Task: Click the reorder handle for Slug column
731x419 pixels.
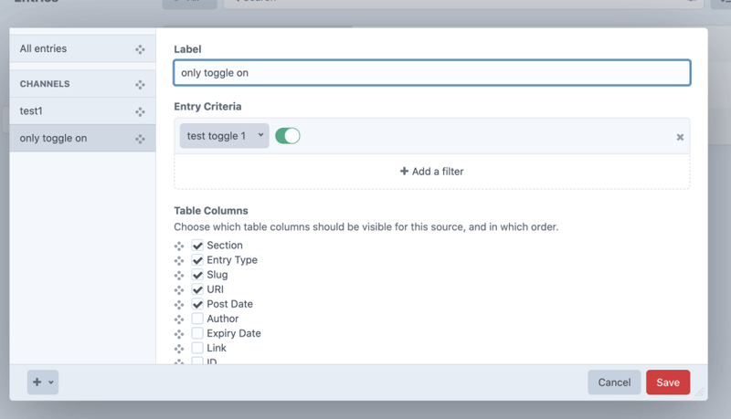Action: point(179,275)
